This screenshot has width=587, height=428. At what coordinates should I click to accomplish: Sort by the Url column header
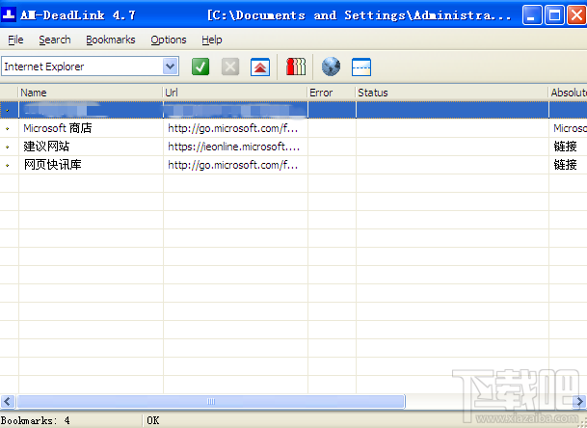pyautogui.click(x=235, y=93)
